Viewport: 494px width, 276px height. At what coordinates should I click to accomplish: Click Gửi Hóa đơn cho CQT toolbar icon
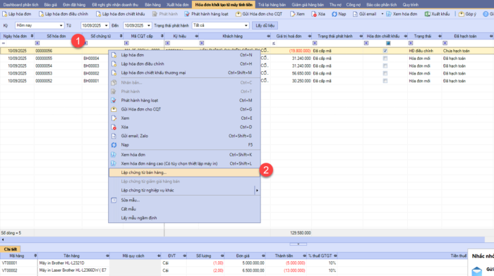coord(239,14)
